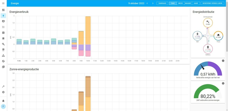Click the VANDAAG button

coord(162,3)
